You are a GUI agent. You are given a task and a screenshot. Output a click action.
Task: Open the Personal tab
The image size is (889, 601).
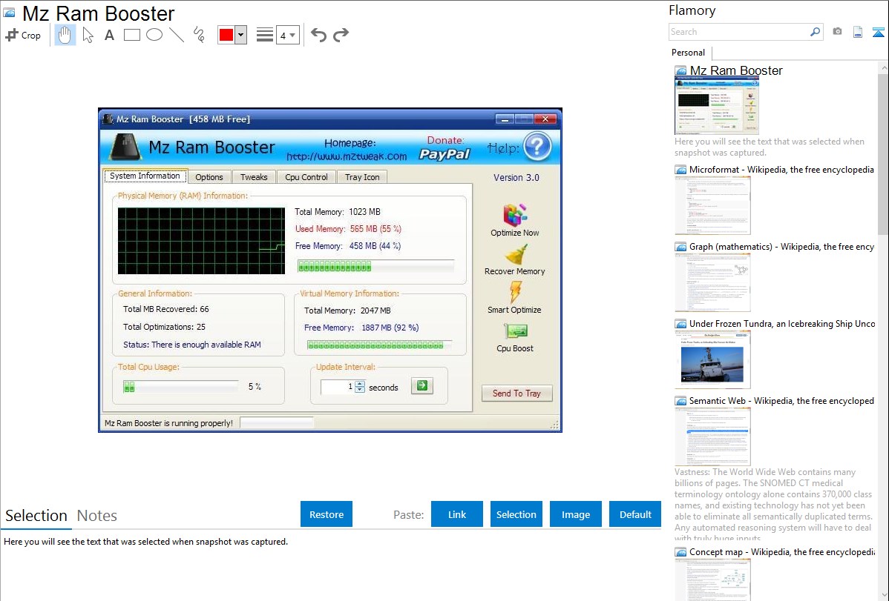point(689,53)
